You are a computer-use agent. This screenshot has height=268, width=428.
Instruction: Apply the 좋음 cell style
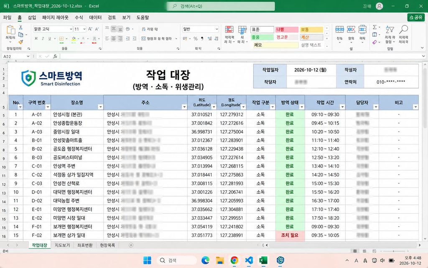(262, 37)
